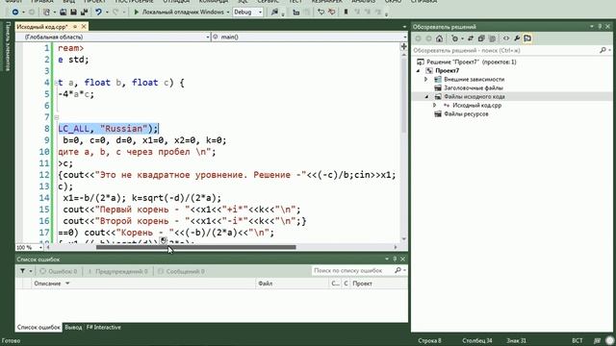Click the Список ошибок panel auto-hide pin
Image resolution: width=616 pixels, height=346 pixels.
[x=395, y=259]
